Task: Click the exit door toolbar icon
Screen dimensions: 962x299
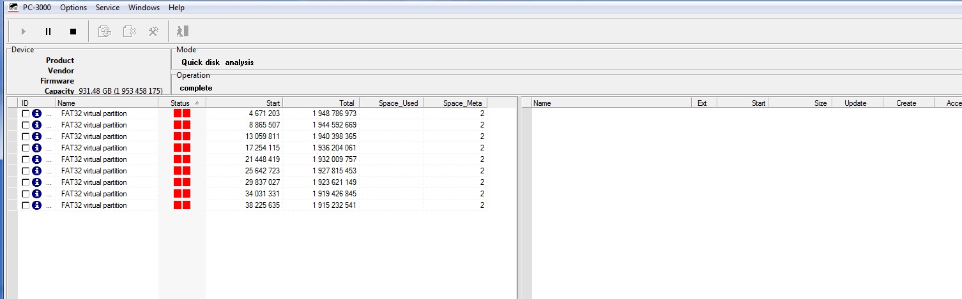Action: (183, 31)
